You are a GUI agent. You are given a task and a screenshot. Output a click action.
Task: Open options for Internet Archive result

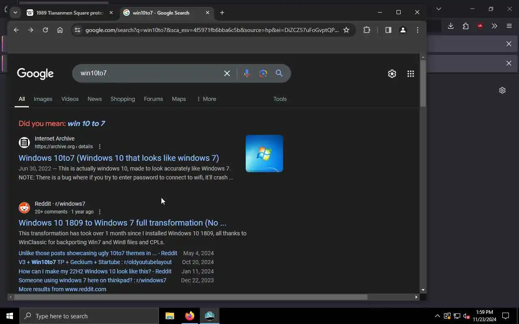coord(100,147)
